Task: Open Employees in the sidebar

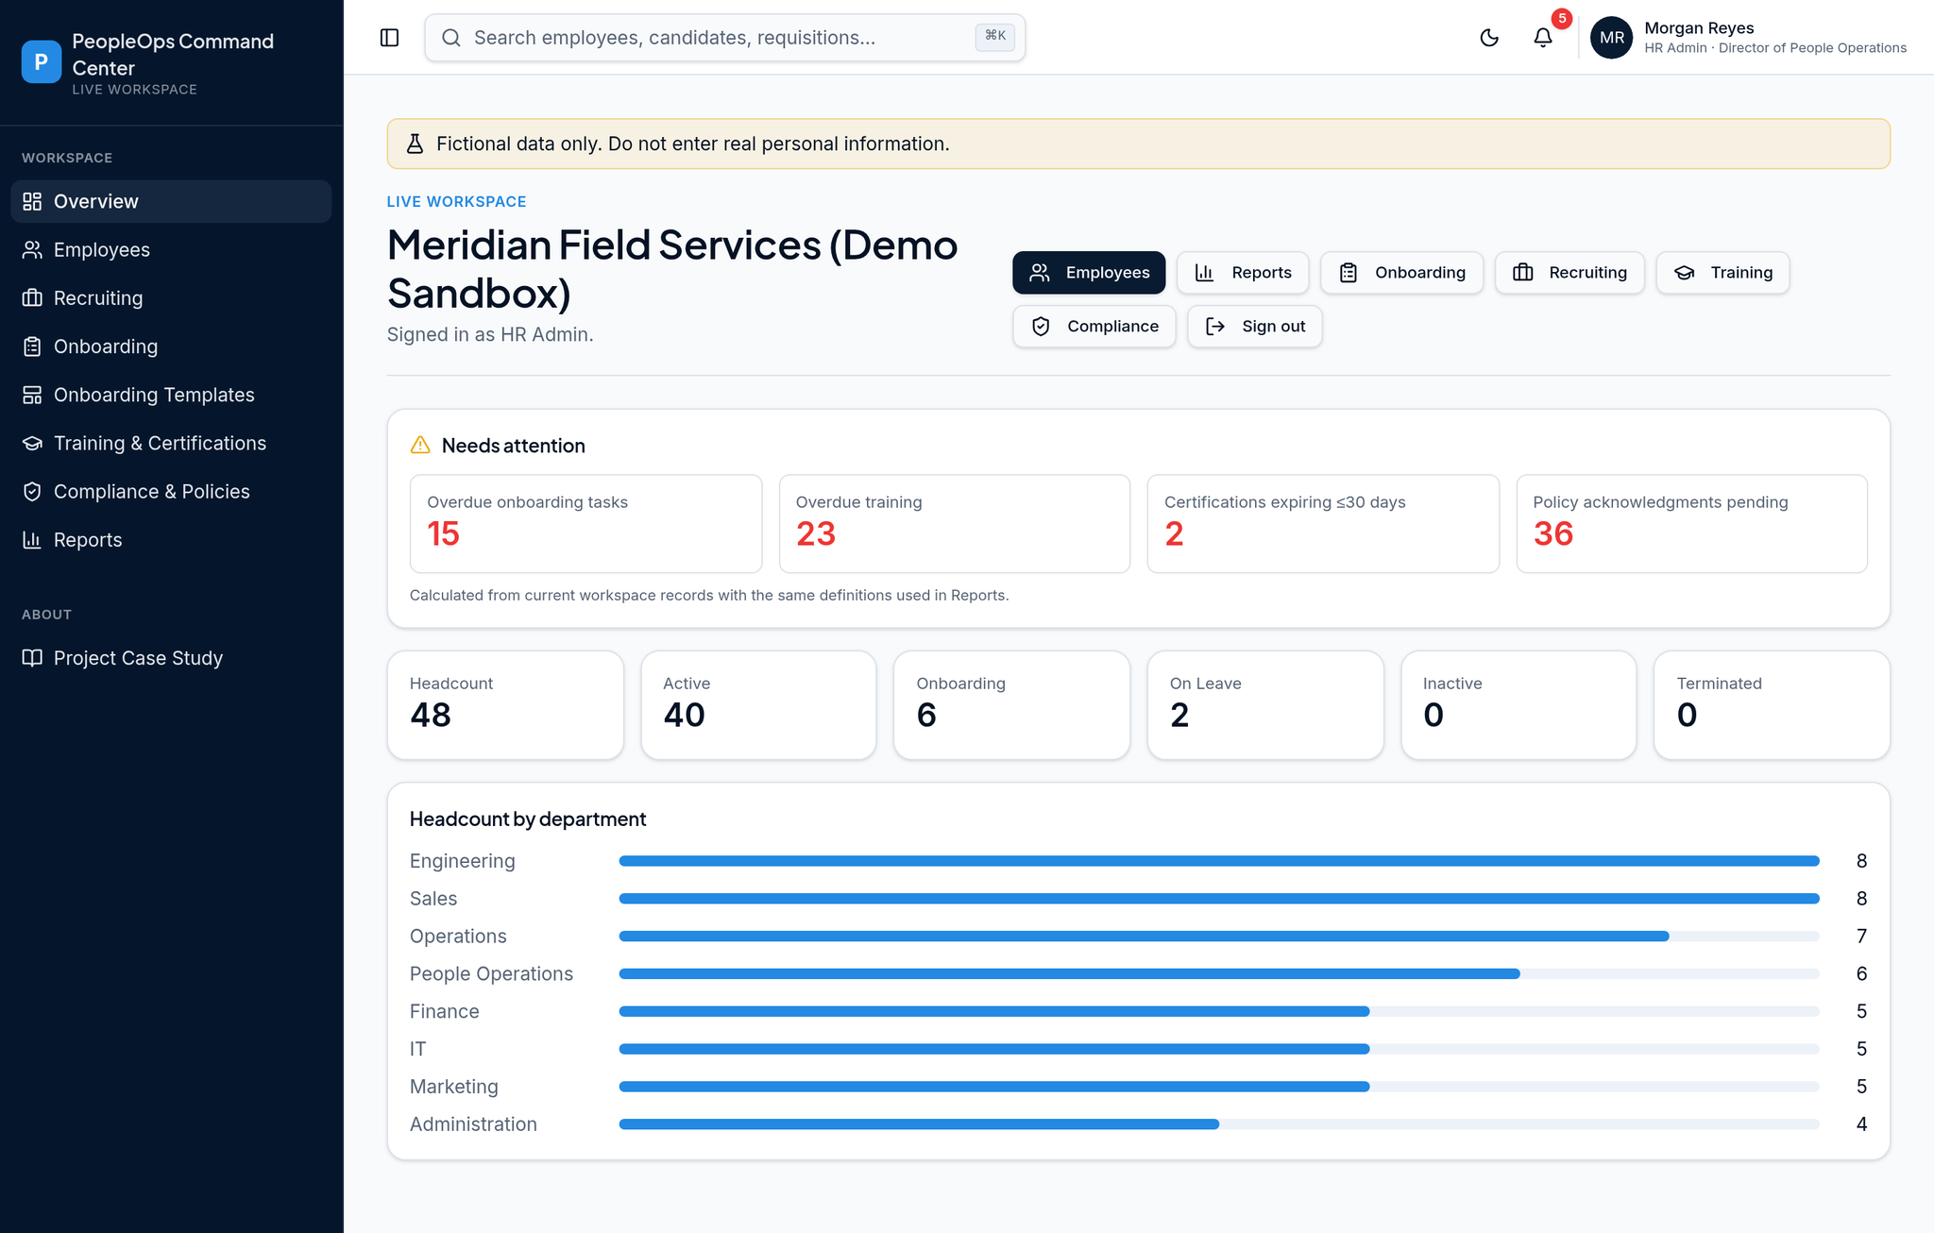Action: (x=171, y=250)
